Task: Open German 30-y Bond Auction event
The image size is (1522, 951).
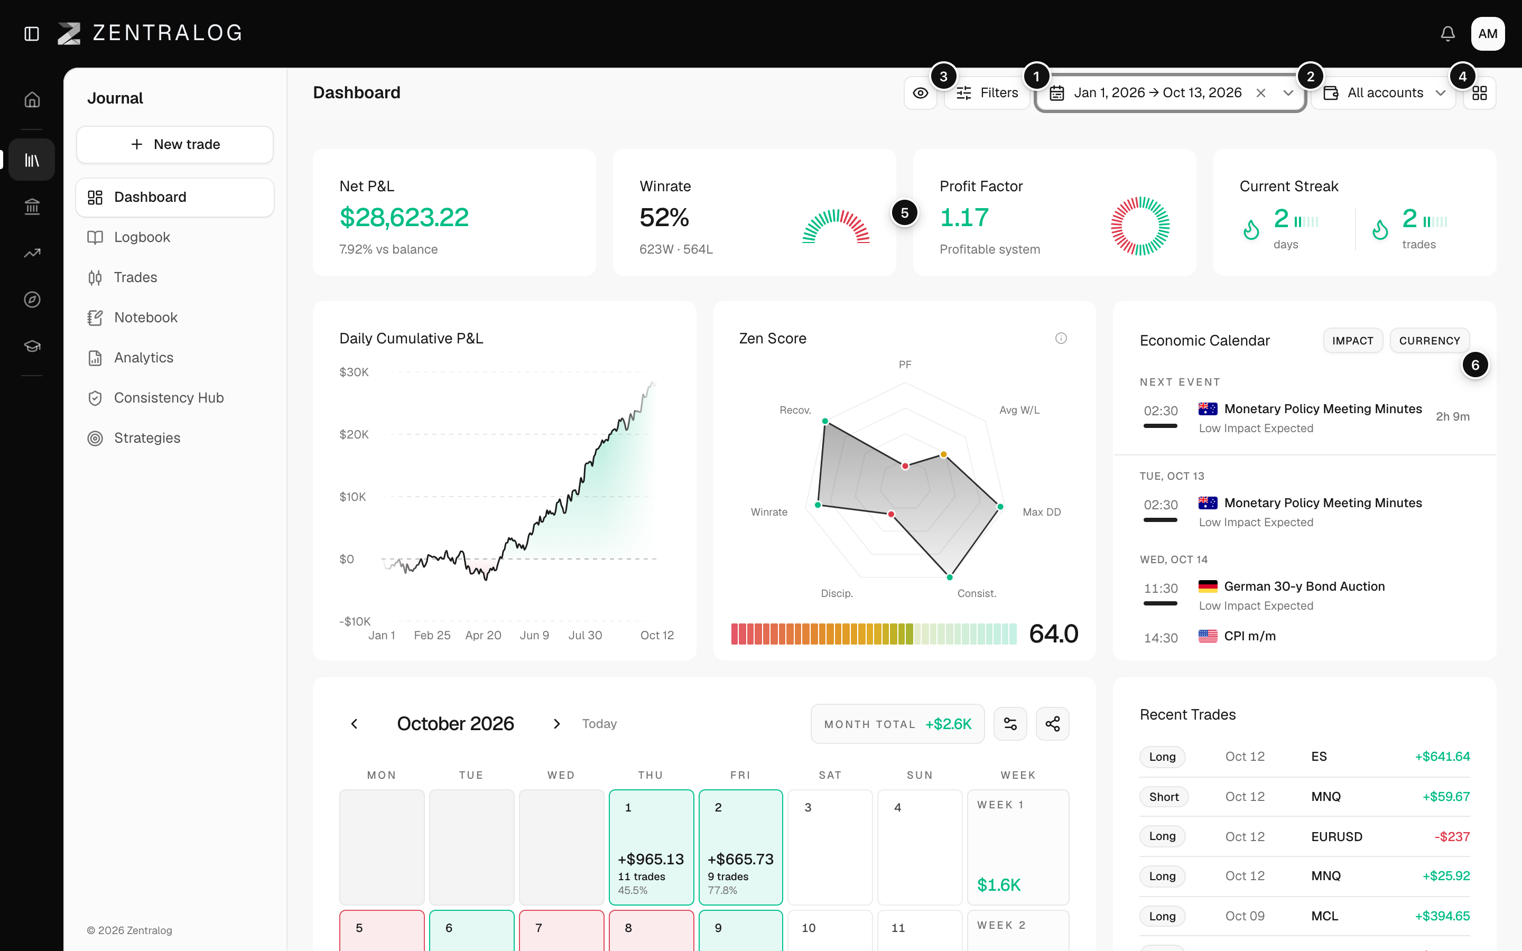Action: [1304, 595]
